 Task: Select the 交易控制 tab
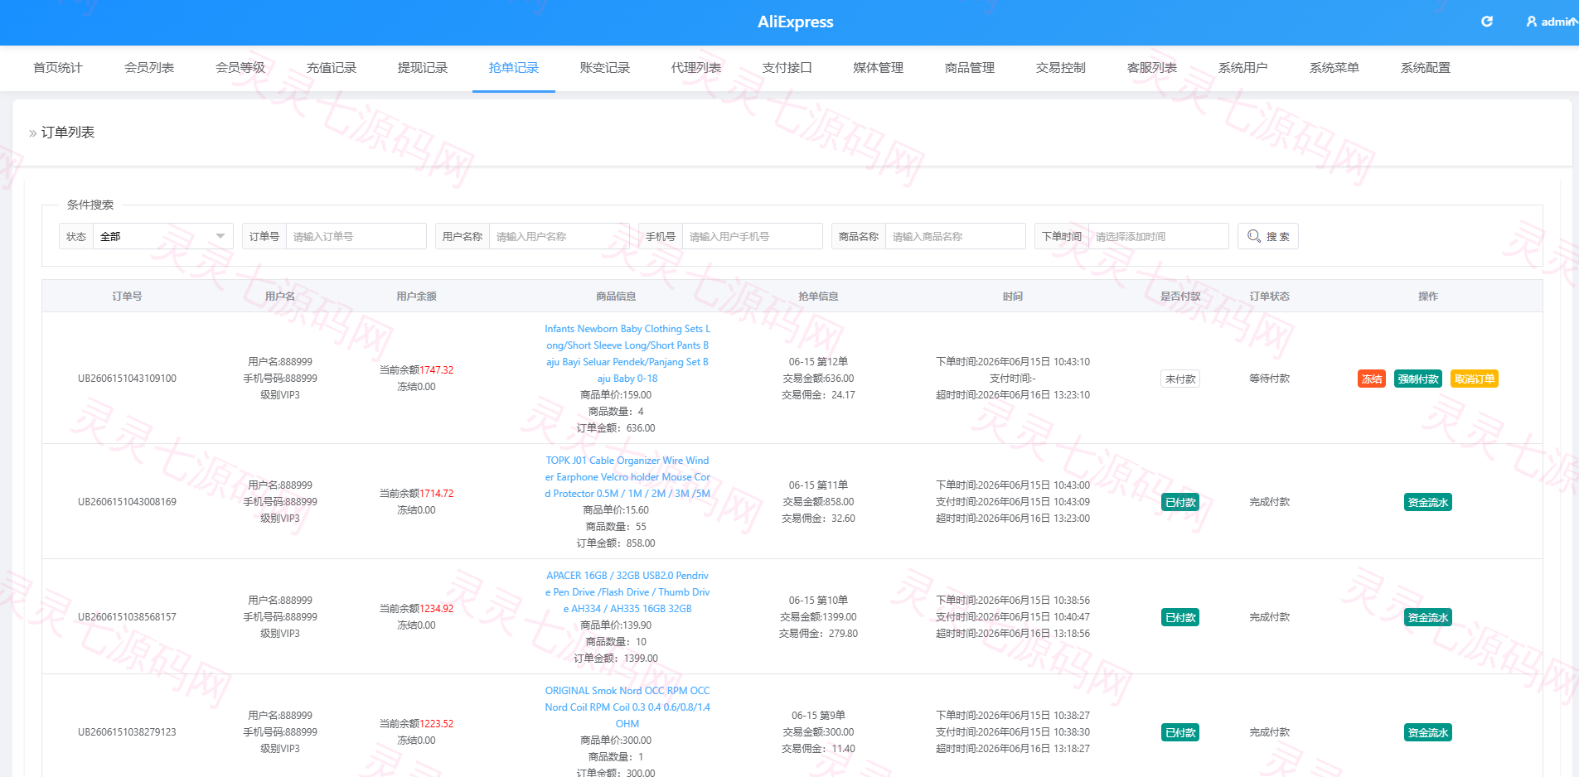click(x=1061, y=68)
